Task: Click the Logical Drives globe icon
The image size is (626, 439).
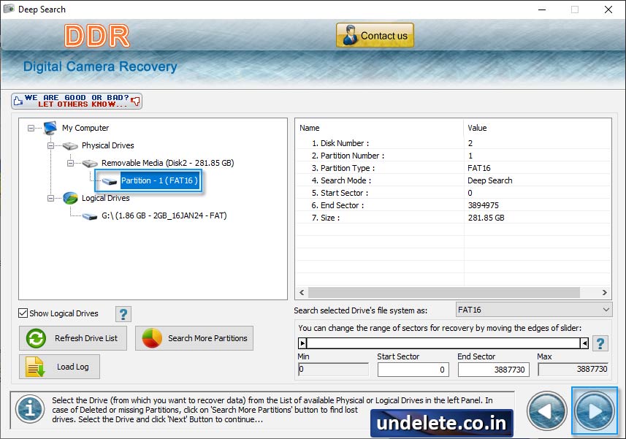Action: pos(70,198)
